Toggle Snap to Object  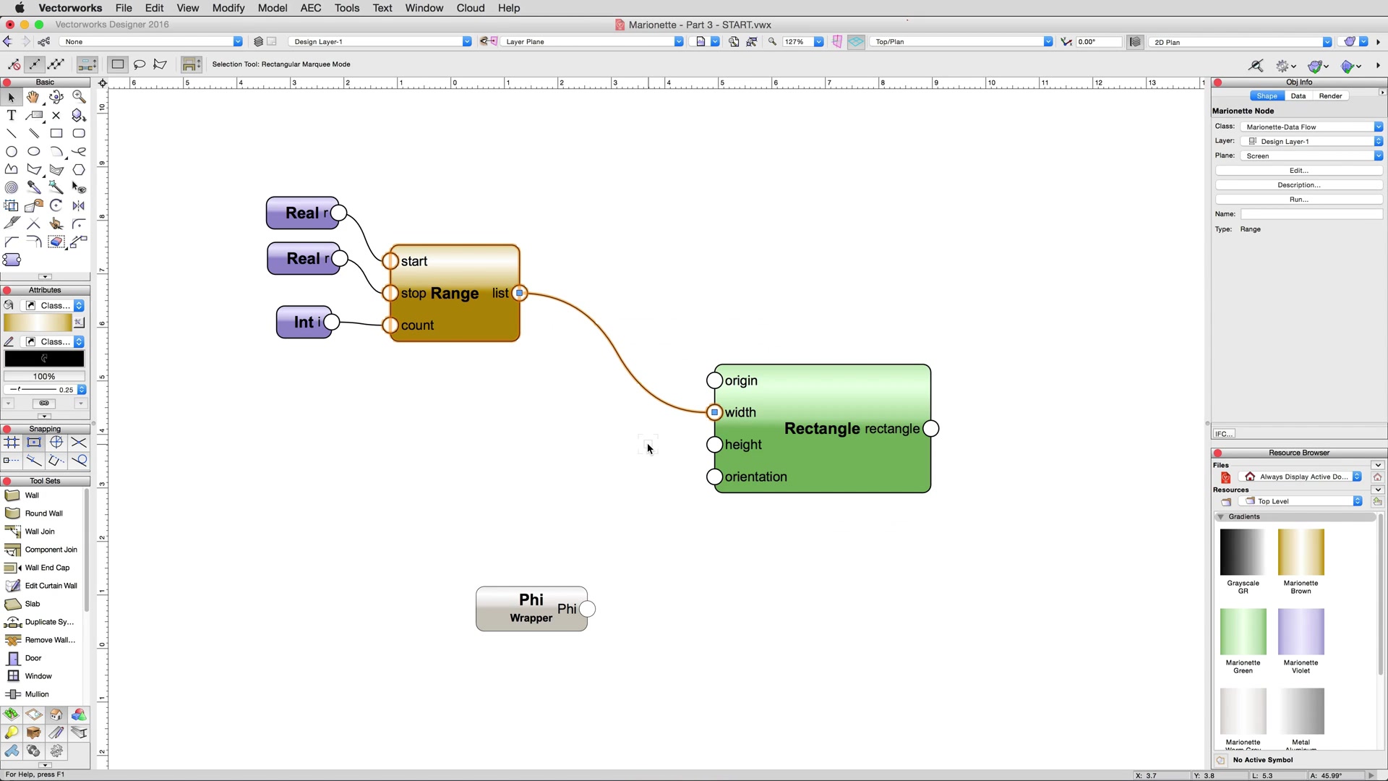coord(34,443)
